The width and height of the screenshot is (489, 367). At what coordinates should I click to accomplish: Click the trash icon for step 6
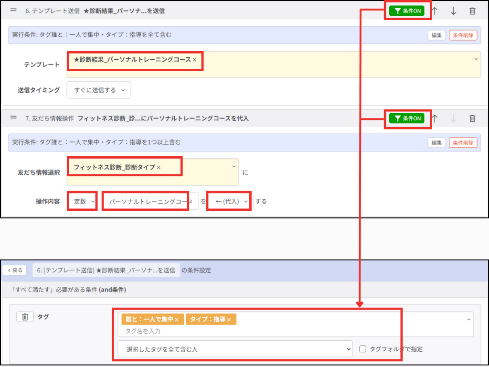pyautogui.click(x=472, y=11)
